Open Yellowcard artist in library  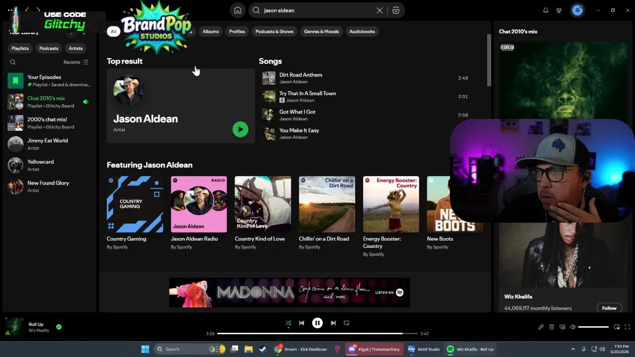(49, 165)
